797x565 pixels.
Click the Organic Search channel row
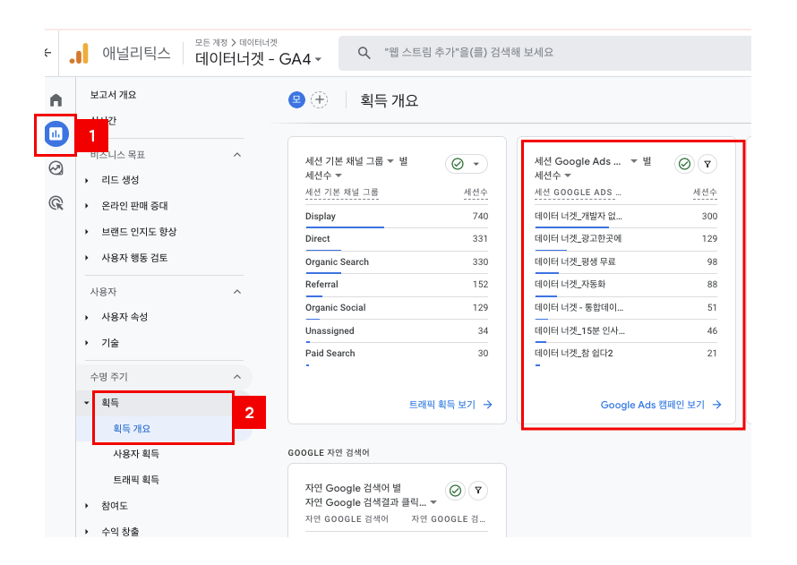397,262
